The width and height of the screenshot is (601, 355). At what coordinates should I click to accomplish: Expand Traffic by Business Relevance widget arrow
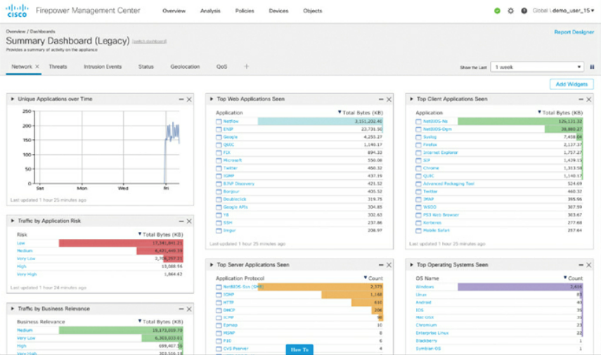click(13, 309)
